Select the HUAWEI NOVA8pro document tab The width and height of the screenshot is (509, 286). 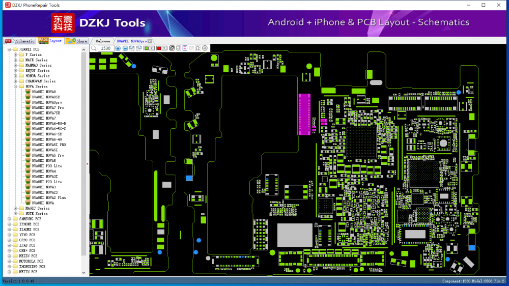point(131,41)
